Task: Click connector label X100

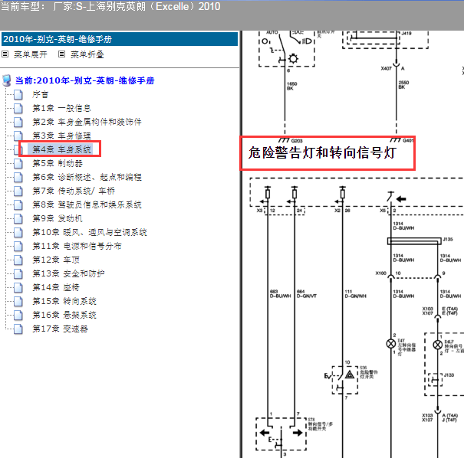Action: click(380, 273)
